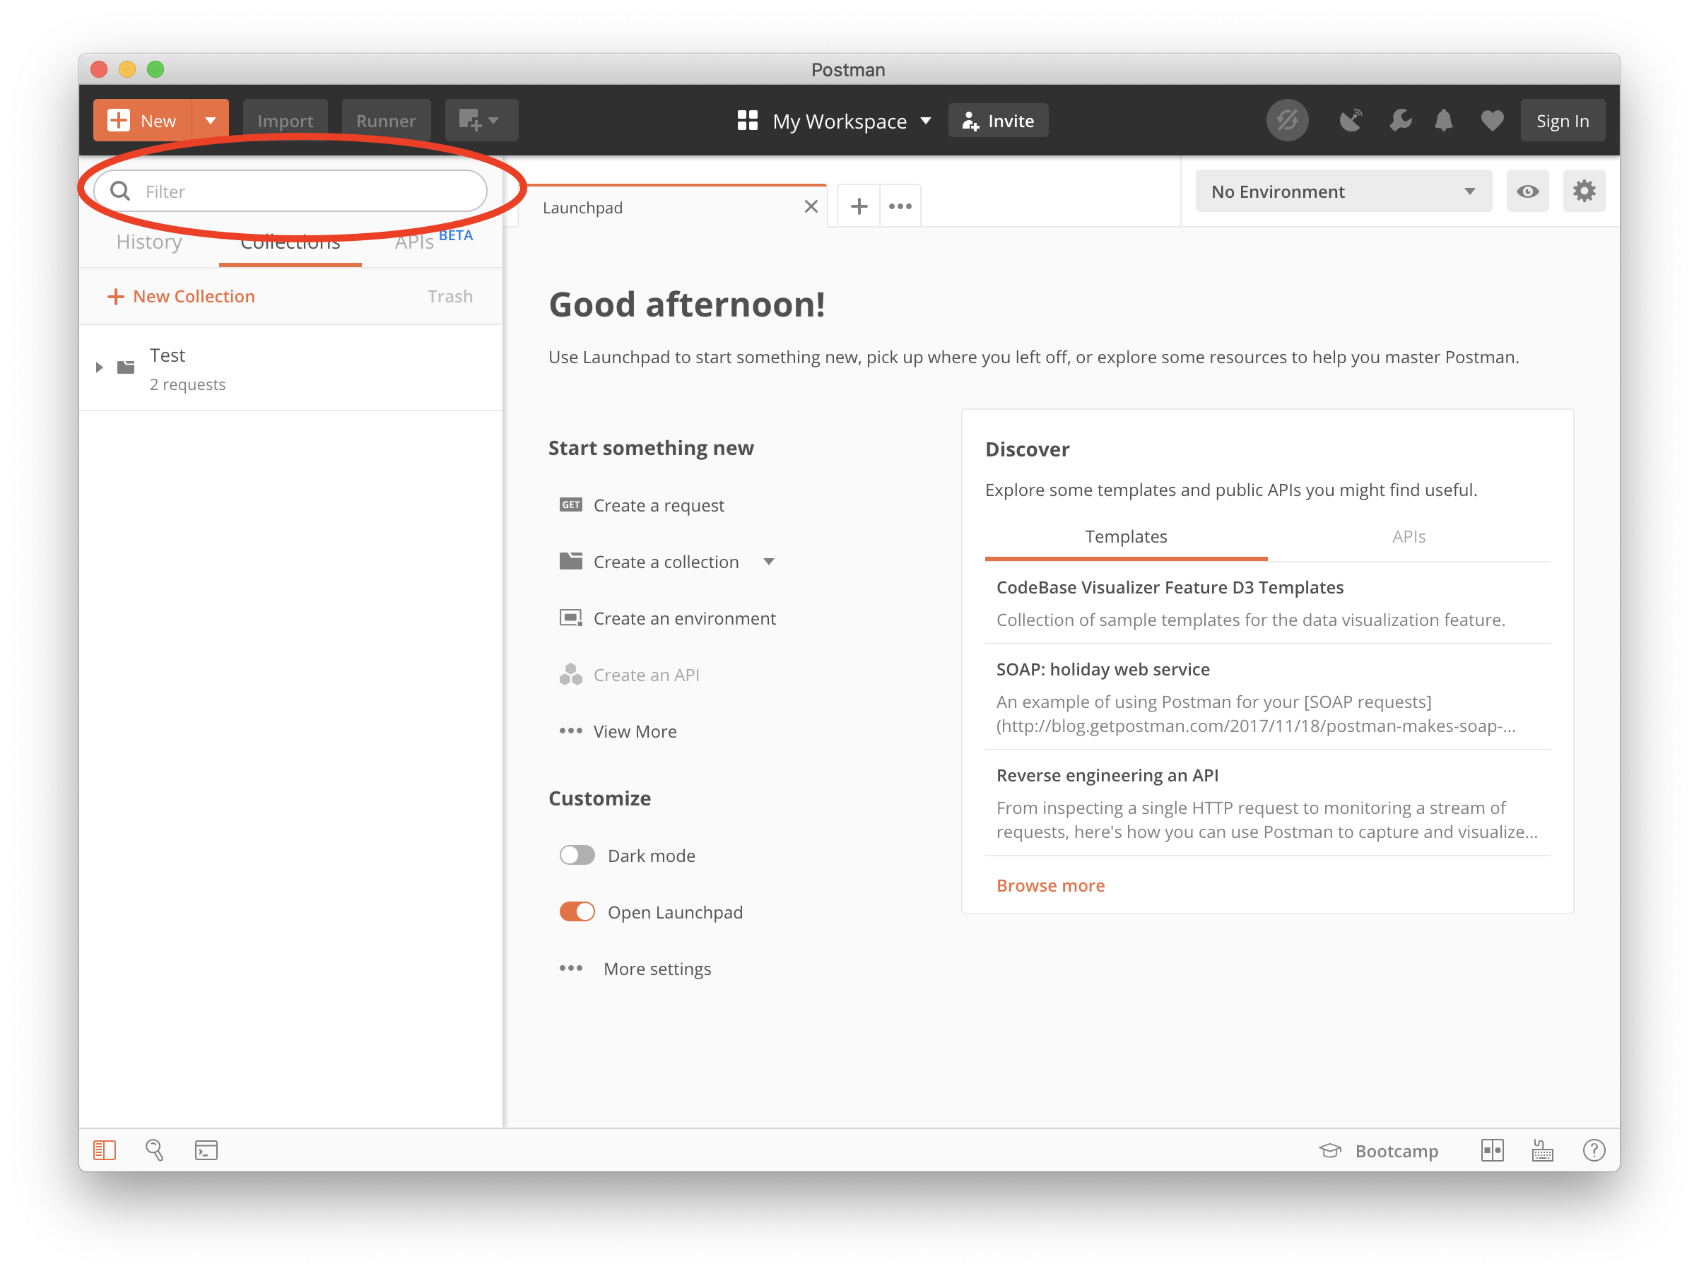Switch to the Collections tab
This screenshot has height=1276, width=1699.
click(x=290, y=242)
